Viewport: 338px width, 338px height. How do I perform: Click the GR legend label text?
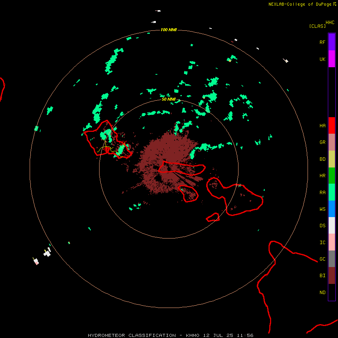pyautogui.click(x=323, y=142)
